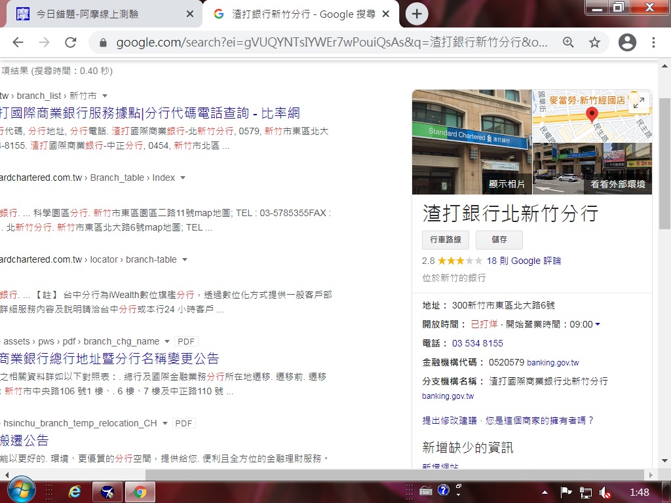Open dropdown arrow beside Branch_table › Index
Image resolution: width=671 pixels, height=503 pixels.
pos(183,177)
